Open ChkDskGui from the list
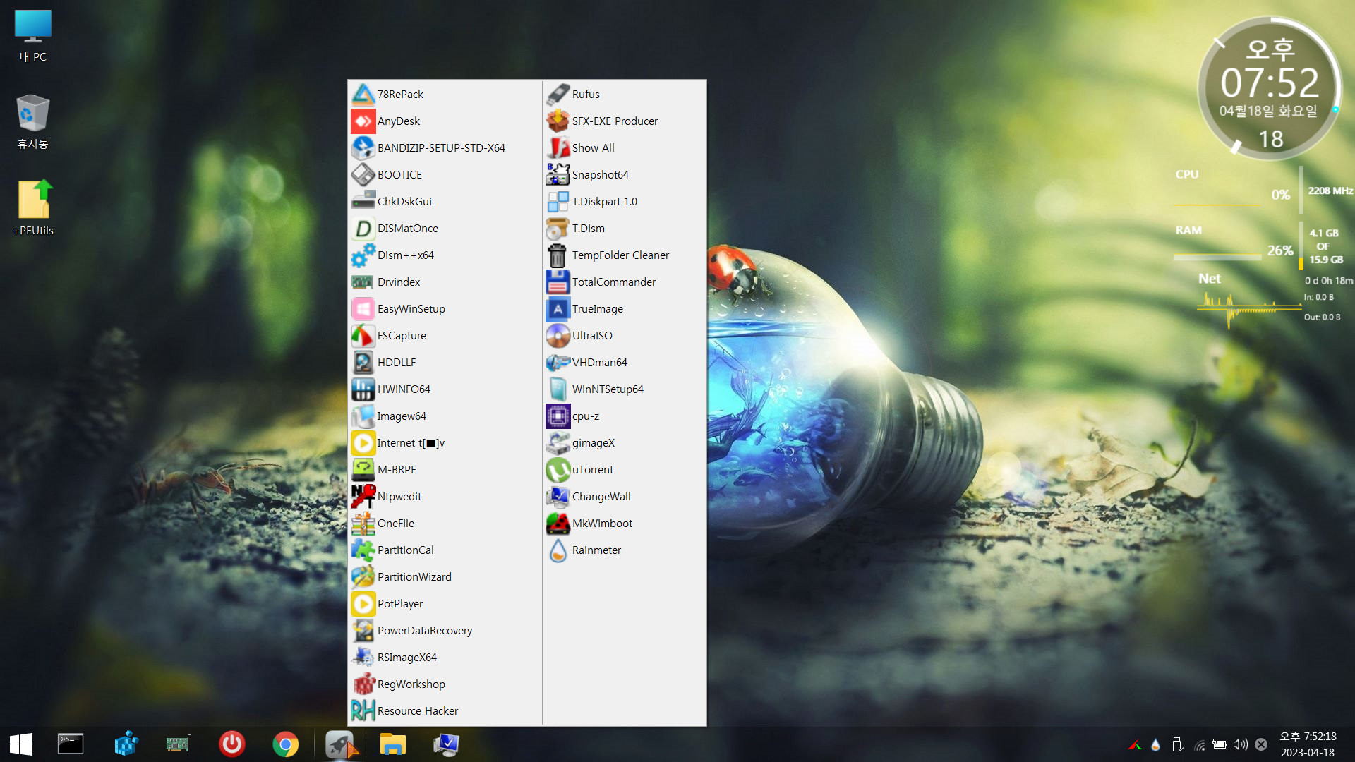 [x=445, y=202]
